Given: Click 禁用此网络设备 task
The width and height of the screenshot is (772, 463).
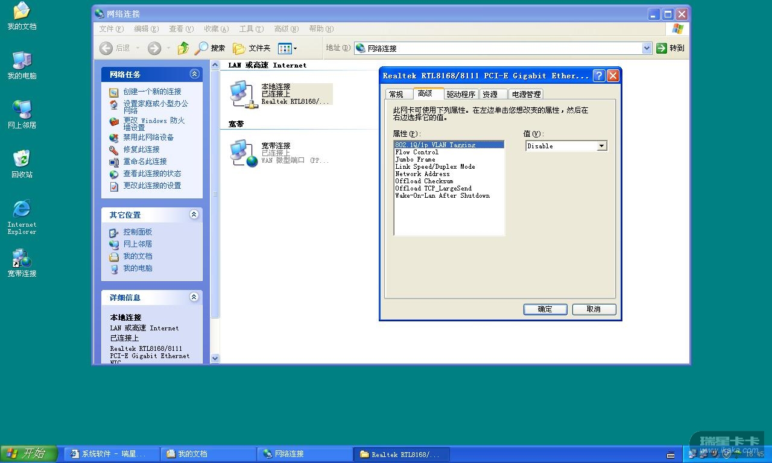Looking at the screenshot, I should (x=148, y=137).
